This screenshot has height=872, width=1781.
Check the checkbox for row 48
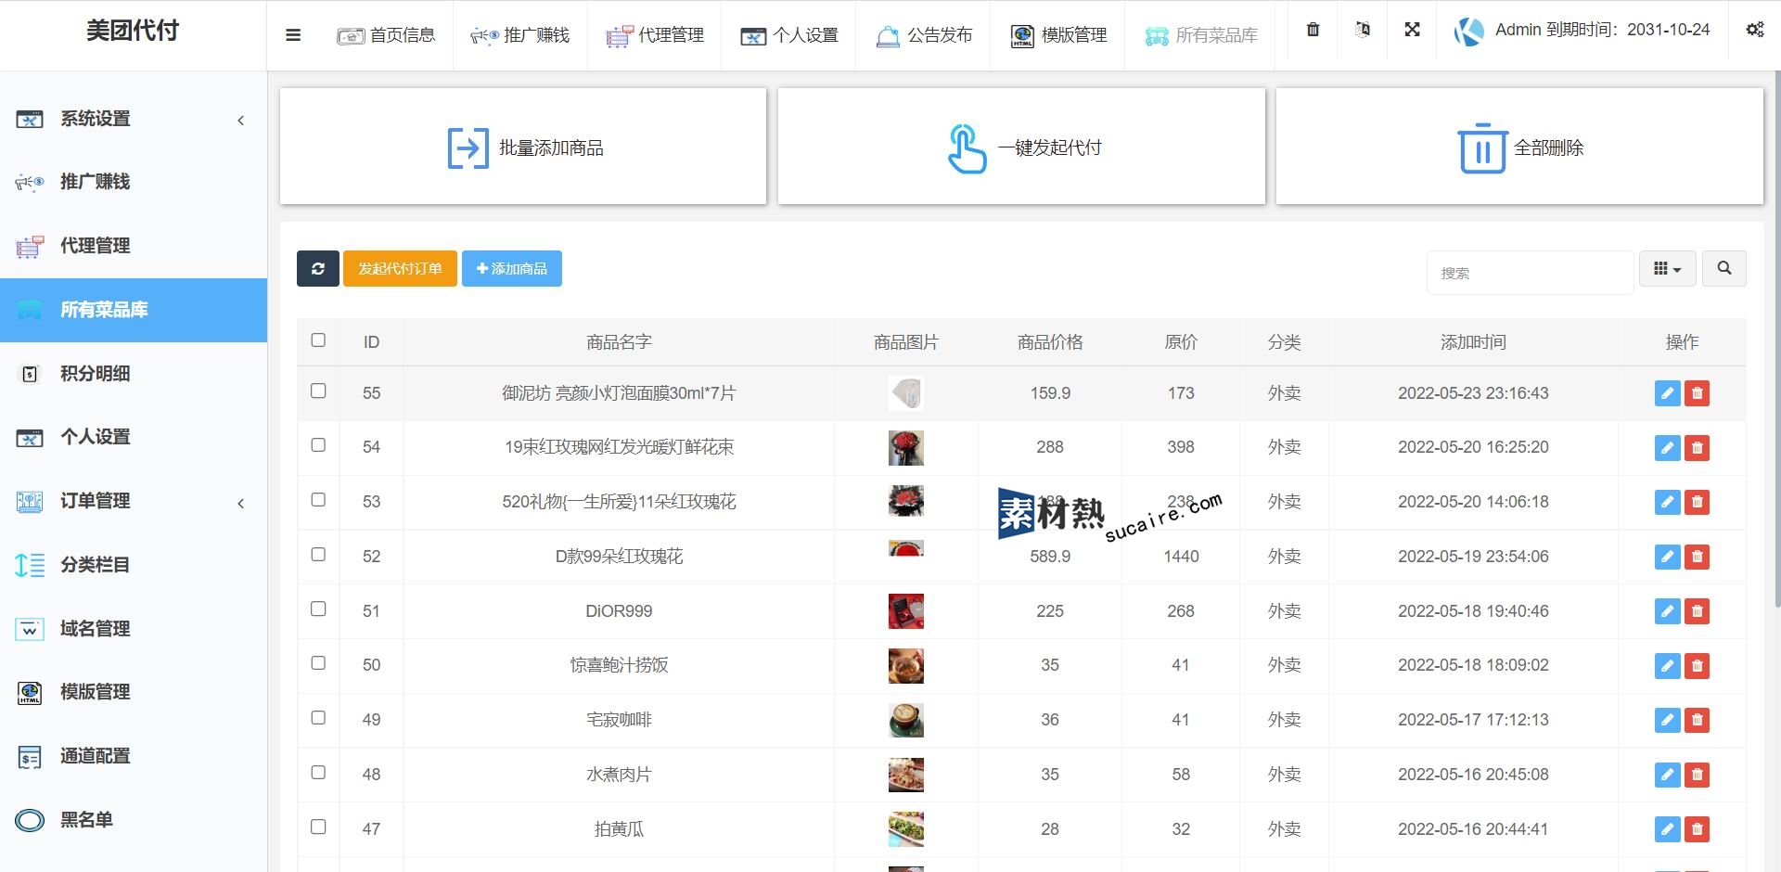[x=318, y=773]
